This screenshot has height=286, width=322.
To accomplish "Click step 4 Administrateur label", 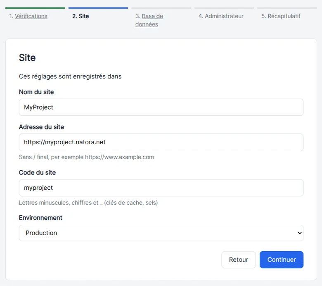I will tap(221, 16).
